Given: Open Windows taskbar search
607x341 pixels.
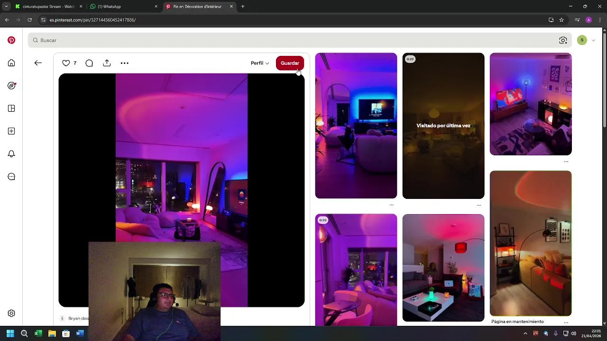Looking at the screenshot, I should tap(24, 333).
